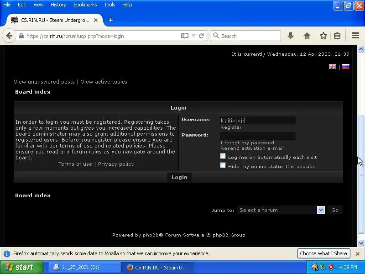
Task: Open the Privacy policy link
Action: [116, 164]
